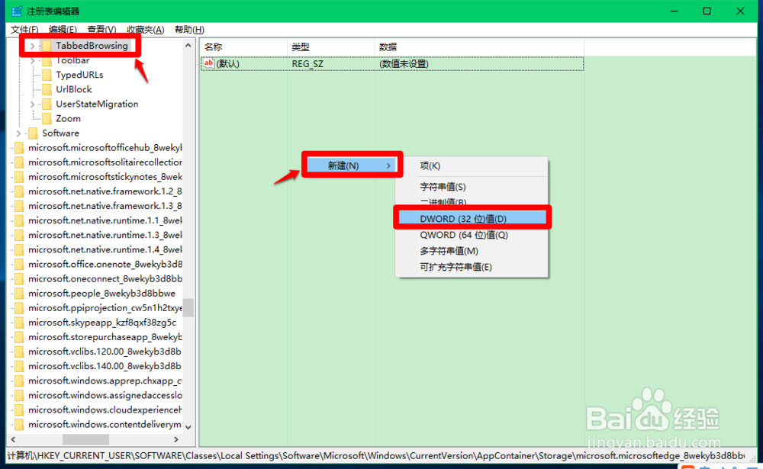The height and width of the screenshot is (469, 763).
Task: Click the horizontal scrollbar right arrow
Action: pyautogui.click(x=176, y=439)
